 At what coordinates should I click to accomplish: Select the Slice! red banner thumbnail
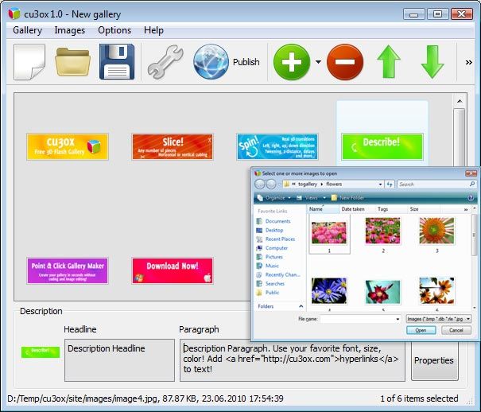click(173, 146)
